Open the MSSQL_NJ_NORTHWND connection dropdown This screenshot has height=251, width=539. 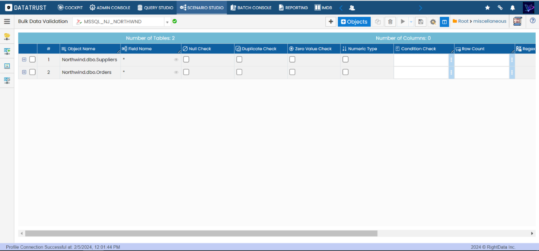click(167, 22)
